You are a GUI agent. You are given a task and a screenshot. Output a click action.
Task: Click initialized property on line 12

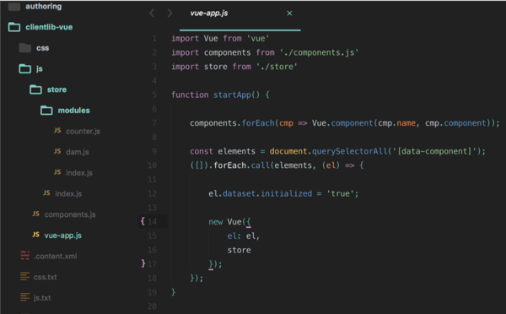pyautogui.click(x=286, y=193)
